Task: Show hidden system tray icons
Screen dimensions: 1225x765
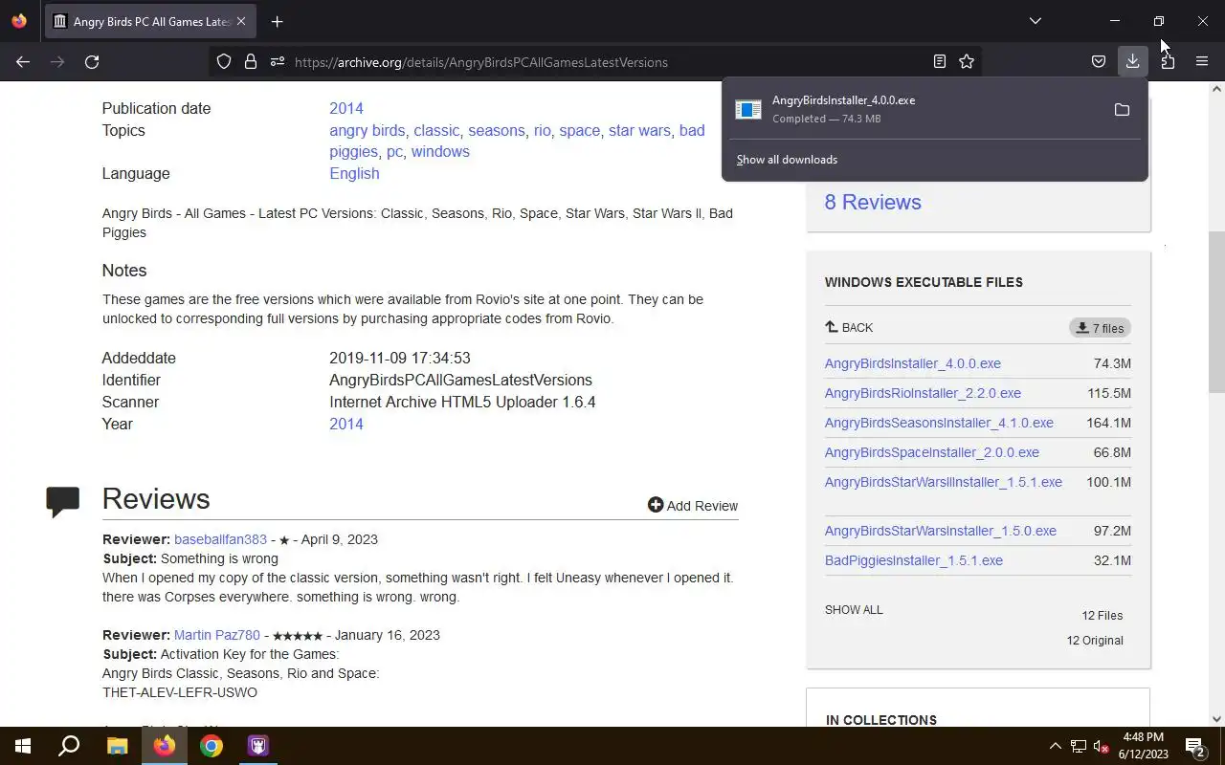Action: pyautogui.click(x=1056, y=746)
